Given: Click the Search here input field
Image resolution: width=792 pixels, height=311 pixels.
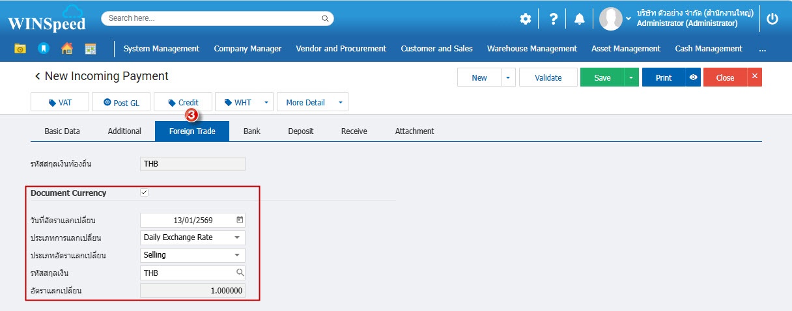Looking at the screenshot, I should click(x=212, y=19).
